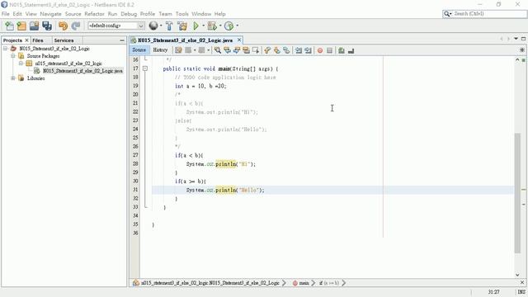Find previous occurrence in editor toolbar
This screenshot has height=297, width=528.
click(x=228, y=50)
